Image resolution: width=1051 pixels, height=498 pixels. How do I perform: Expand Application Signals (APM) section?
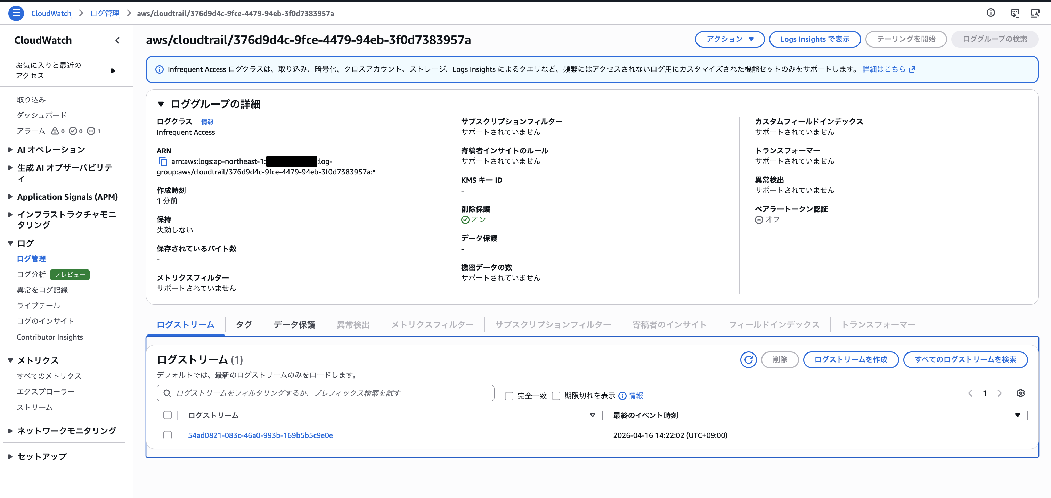click(x=11, y=197)
